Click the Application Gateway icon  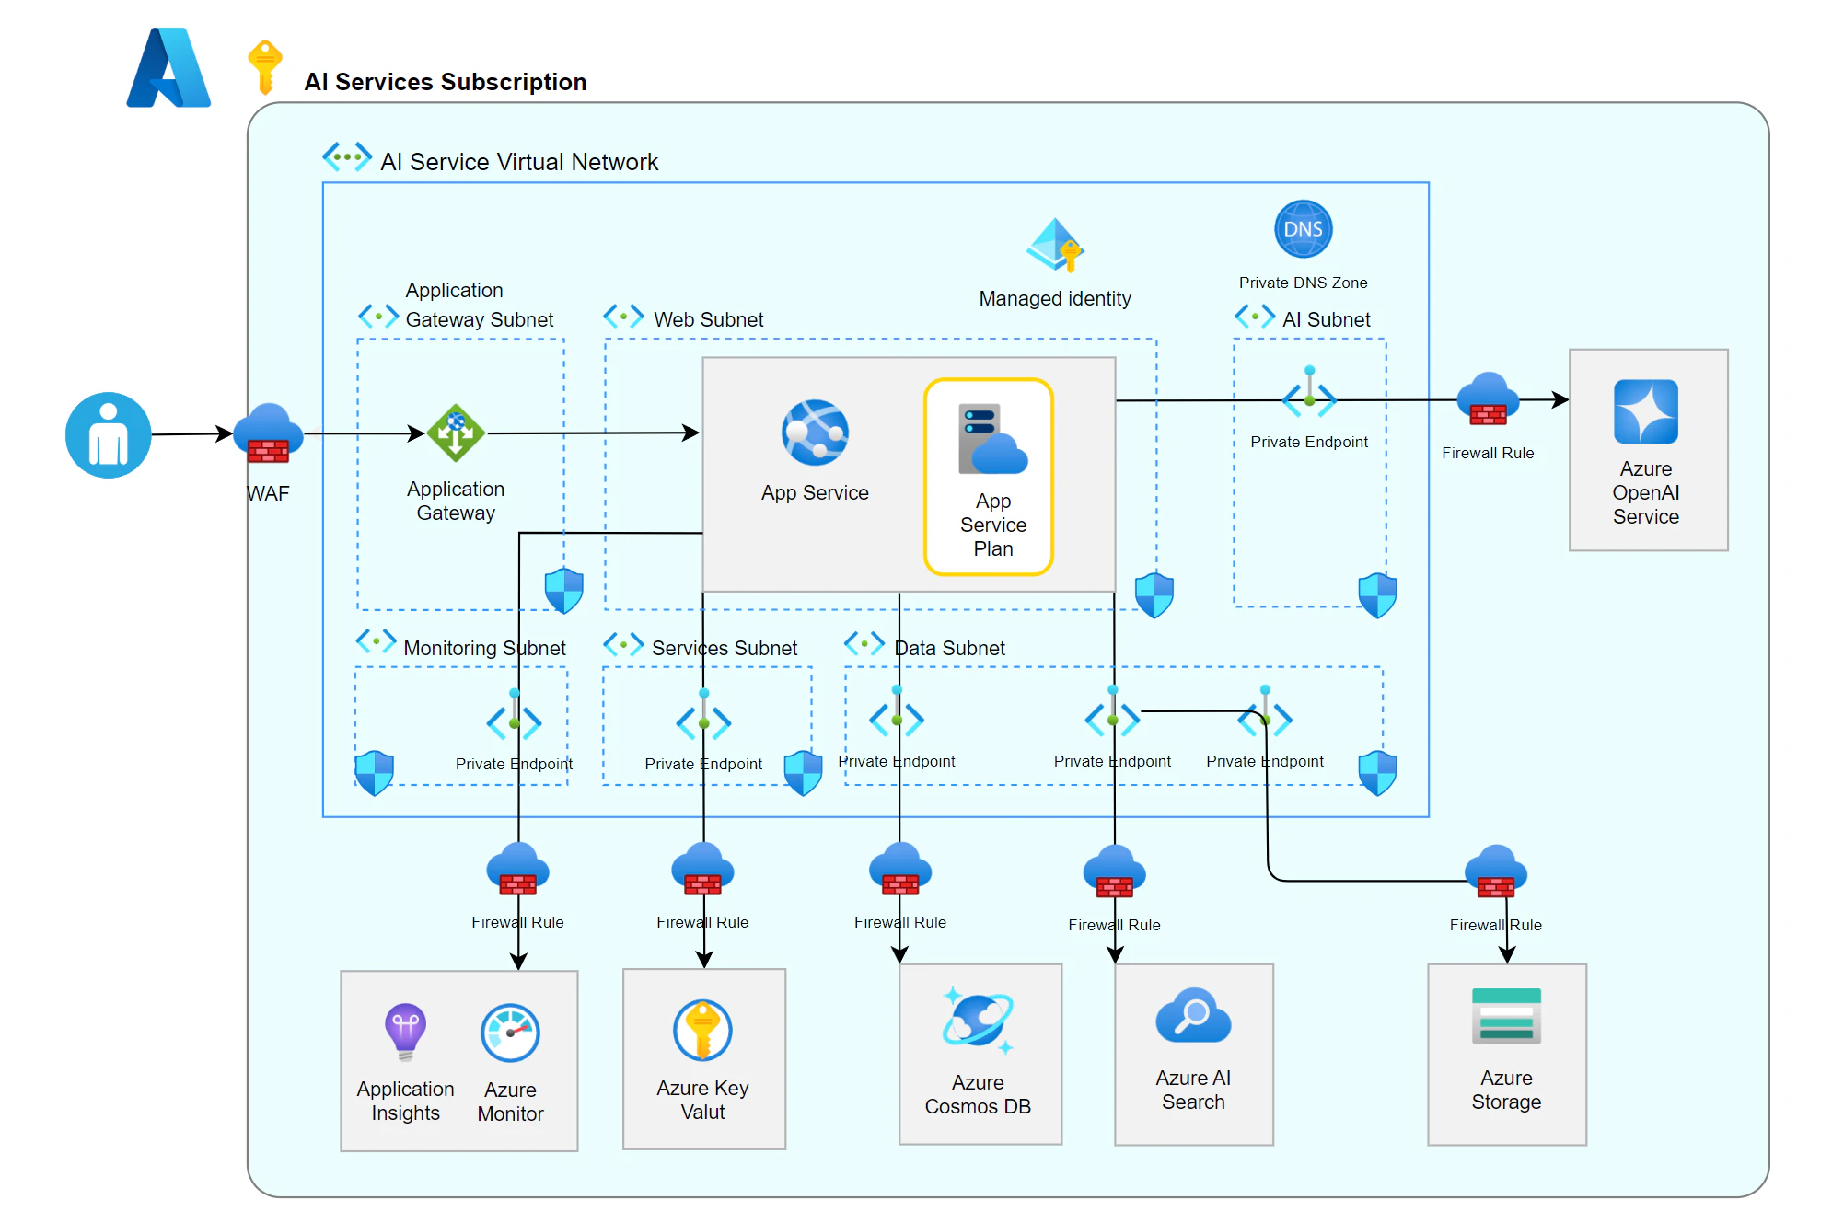[456, 433]
